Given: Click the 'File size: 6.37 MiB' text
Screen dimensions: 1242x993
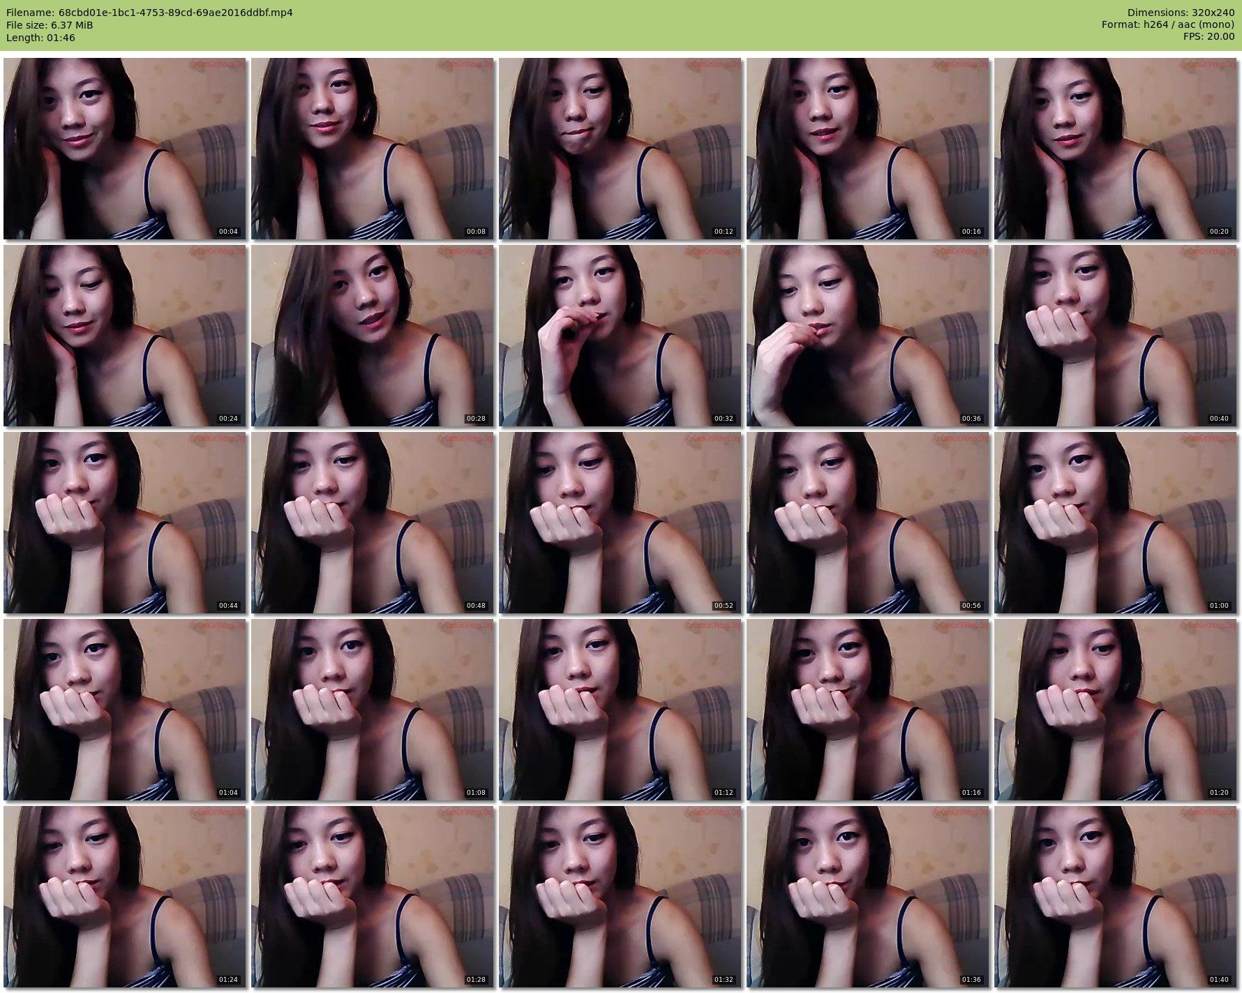Looking at the screenshot, I should click(x=50, y=25).
